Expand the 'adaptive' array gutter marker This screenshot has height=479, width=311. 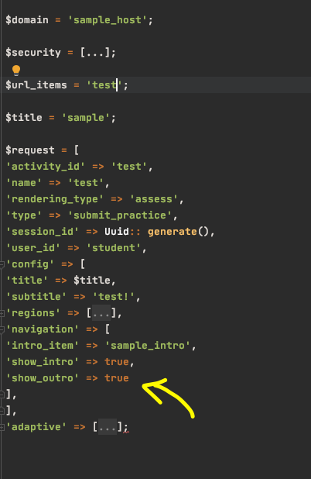point(2,427)
